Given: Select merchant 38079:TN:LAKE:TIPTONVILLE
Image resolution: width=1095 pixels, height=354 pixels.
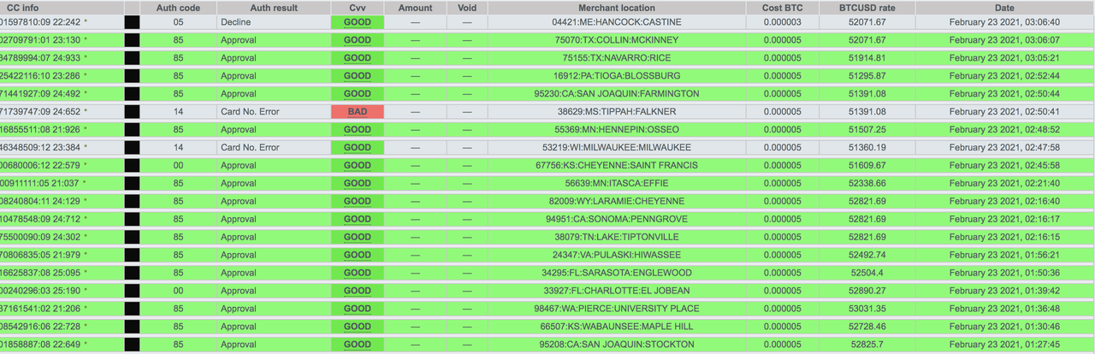Looking at the screenshot, I should (616, 238).
